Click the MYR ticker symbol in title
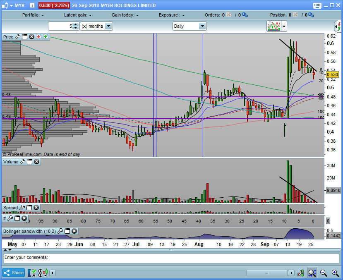 point(19,5)
